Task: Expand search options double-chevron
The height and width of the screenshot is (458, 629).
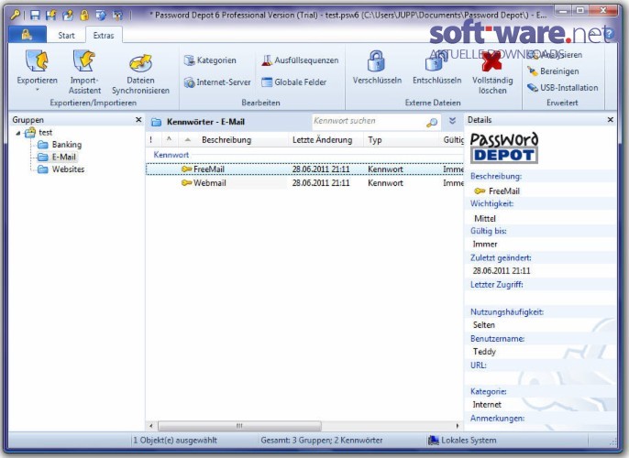Action: pyautogui.click(x=452, y=121)
